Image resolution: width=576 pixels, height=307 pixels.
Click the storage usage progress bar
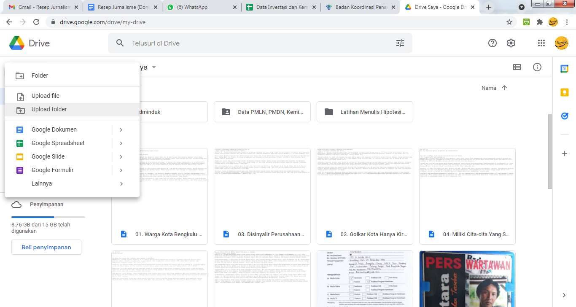tap(48, 217)
